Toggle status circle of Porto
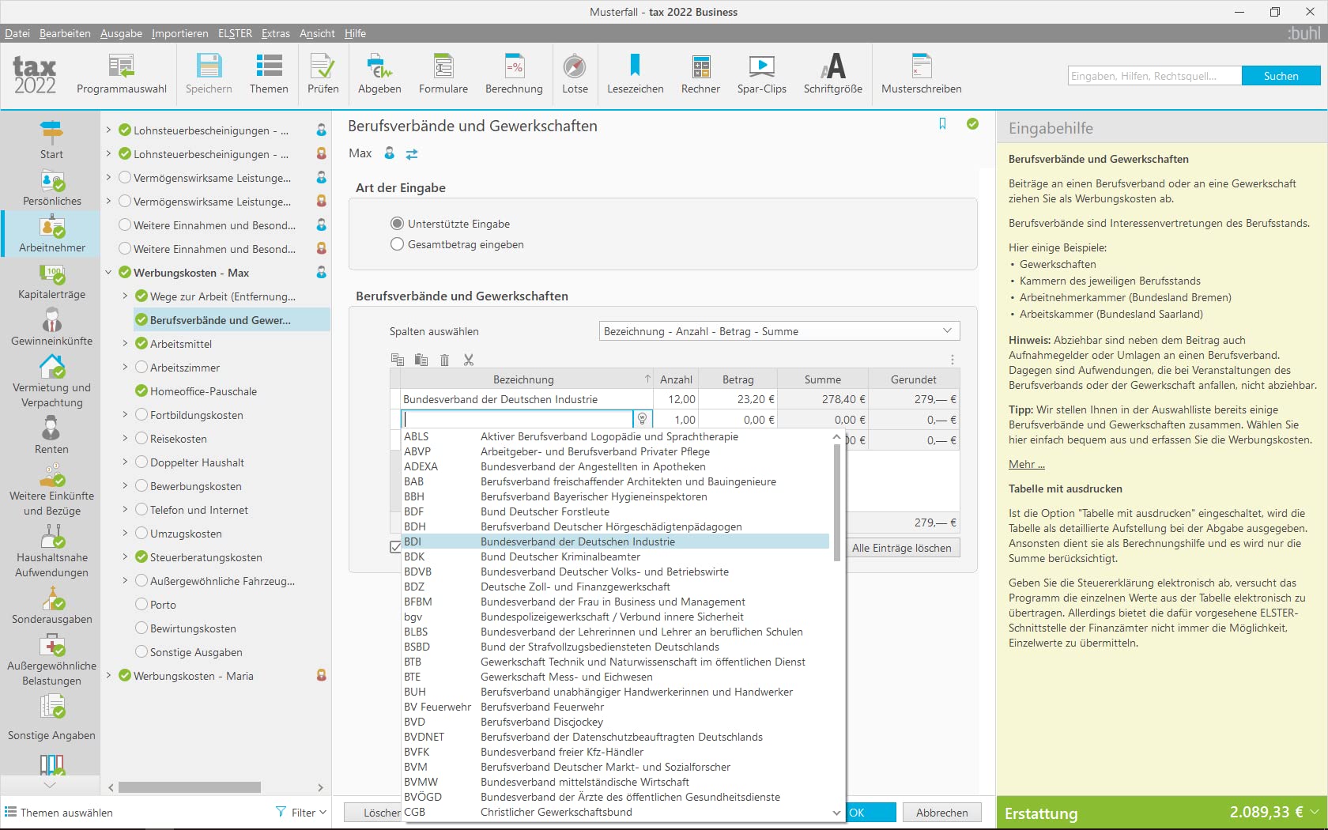The image size is (1328, 830). point(141,605)
